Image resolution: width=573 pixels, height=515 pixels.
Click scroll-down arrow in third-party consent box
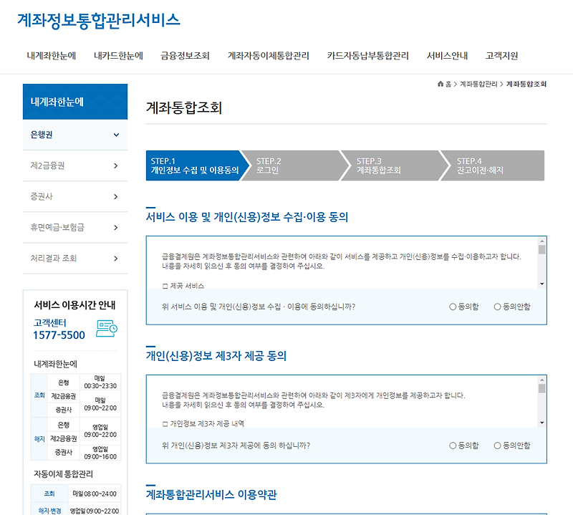(542, 423)
